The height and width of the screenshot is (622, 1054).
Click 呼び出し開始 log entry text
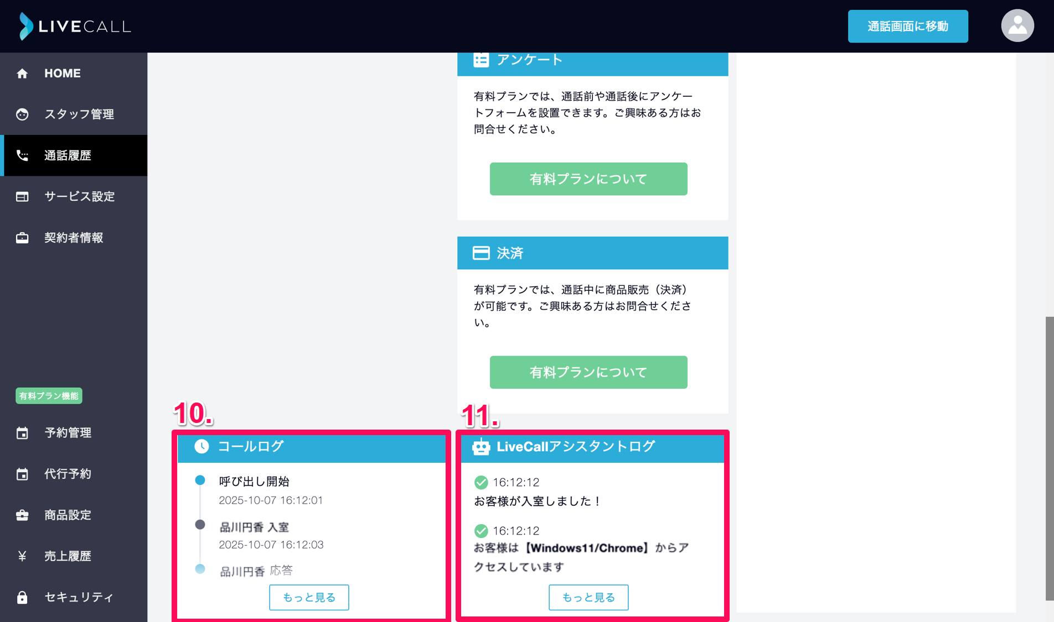[254, 482]
